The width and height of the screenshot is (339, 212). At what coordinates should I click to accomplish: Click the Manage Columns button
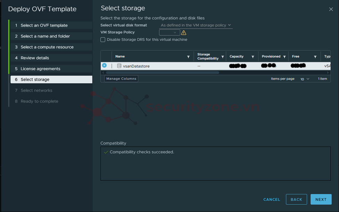pyautogui.click(x=121, y=79)
